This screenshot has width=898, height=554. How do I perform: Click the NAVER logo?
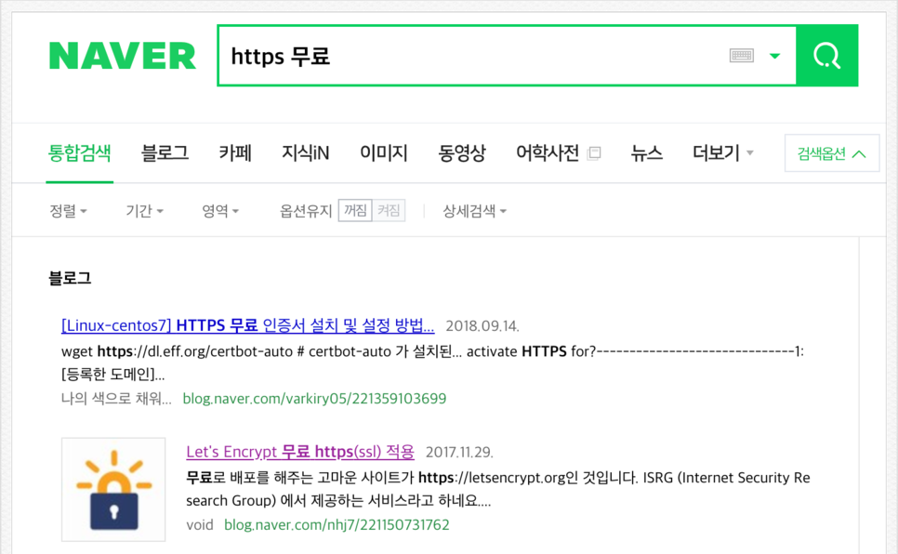[x=123, y=56]
